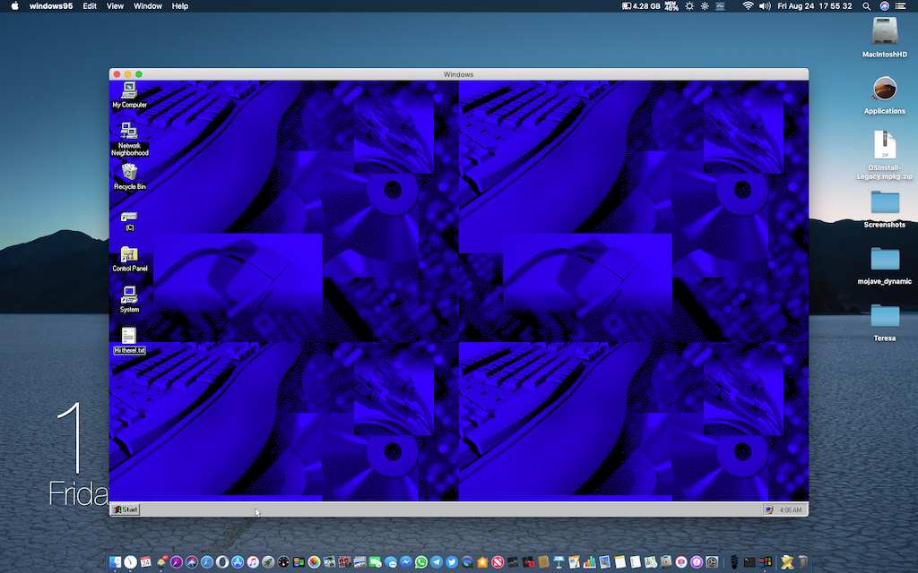Open Twitter from the Dock
This screenshot has height=573, width=918.
click(452, 562)
